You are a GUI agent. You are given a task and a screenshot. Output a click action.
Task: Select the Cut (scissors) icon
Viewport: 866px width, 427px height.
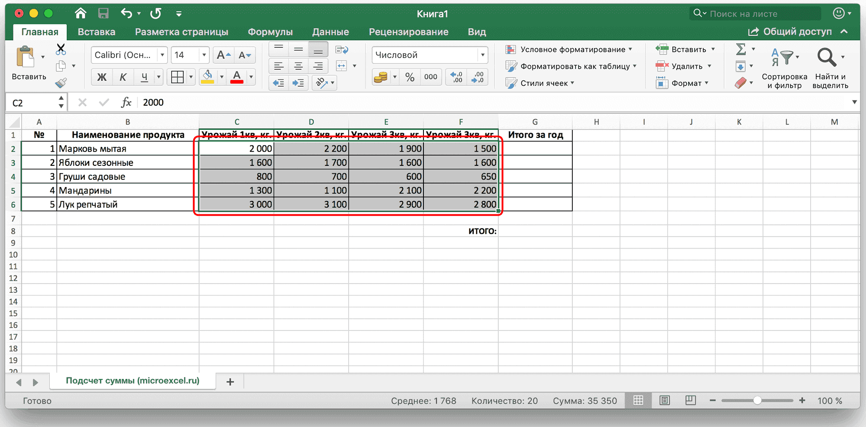coord(61,49)
